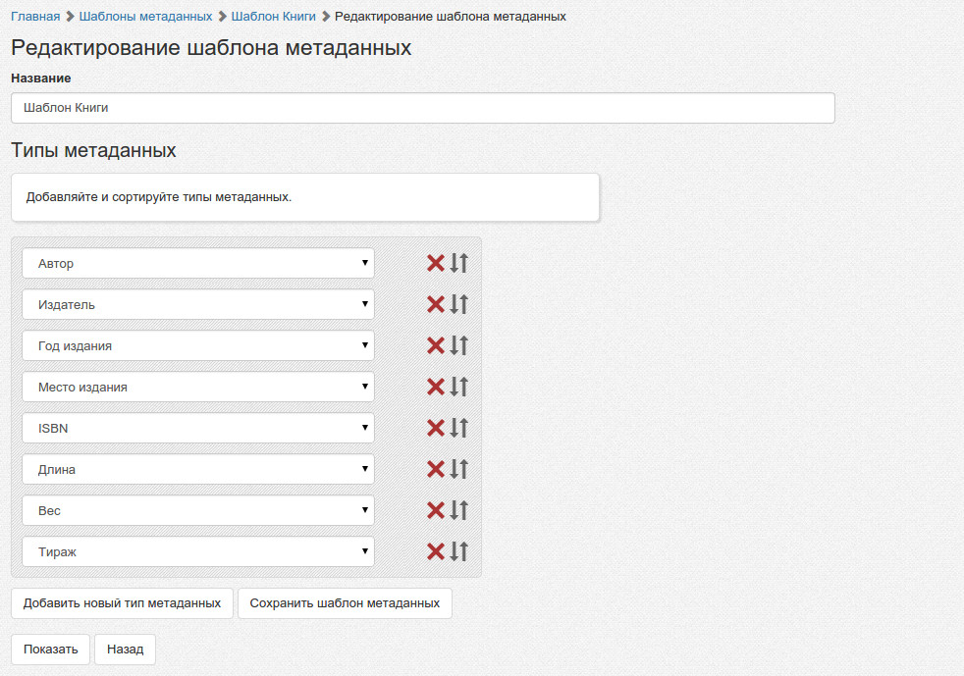964x676 pixels.
Task: Open the Тираж select box
Action: point(197,551)
